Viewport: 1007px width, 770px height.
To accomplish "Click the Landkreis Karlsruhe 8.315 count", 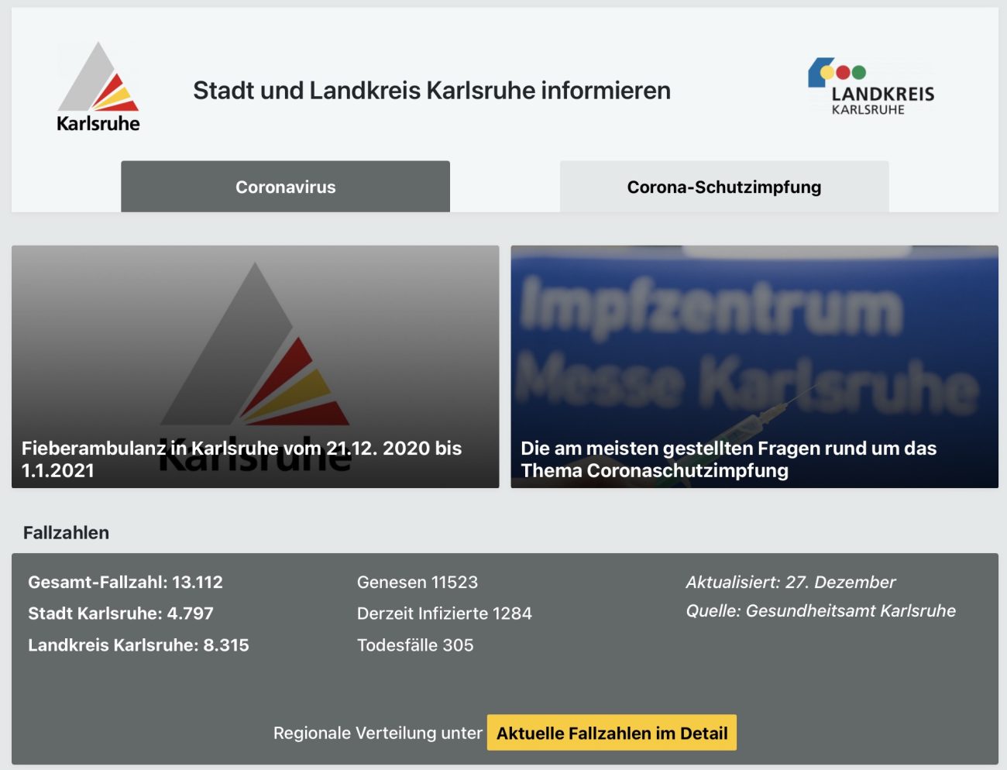I will (139, 645).
